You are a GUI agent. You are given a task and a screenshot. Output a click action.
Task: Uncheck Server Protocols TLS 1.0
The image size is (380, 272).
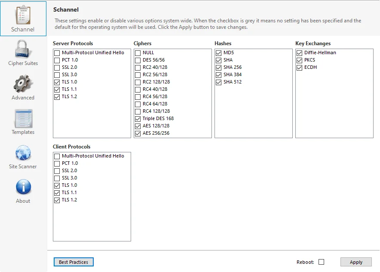[57, 82]
